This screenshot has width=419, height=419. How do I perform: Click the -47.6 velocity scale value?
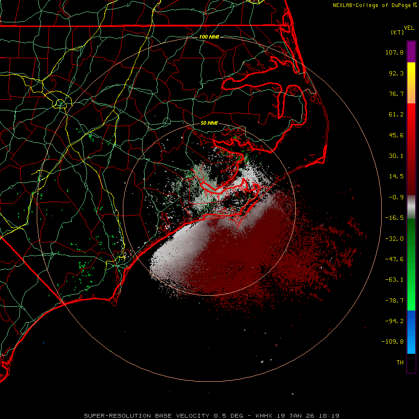(x=394, y=259)
